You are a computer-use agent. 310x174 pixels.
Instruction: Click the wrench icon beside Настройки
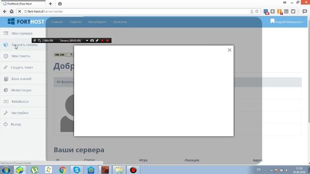point(5,113)
